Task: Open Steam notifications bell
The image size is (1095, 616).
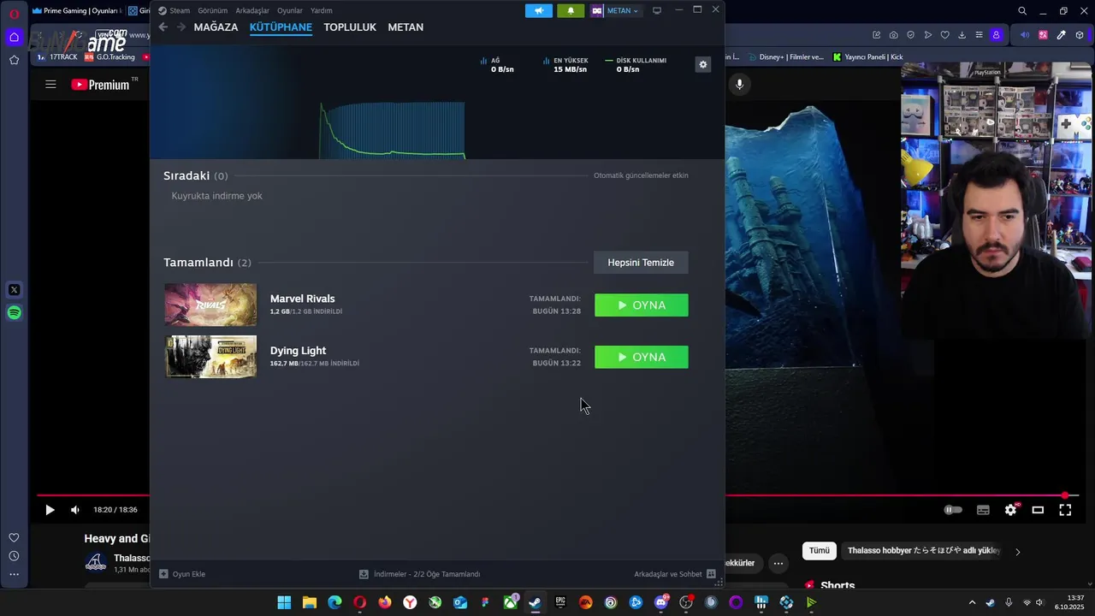Action: pos(571,10)
